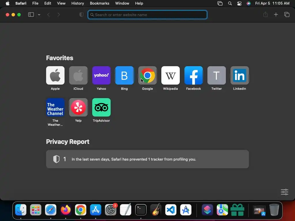Screen dimensions: 295x221
Task: Open Maps from the Dock
Action: point(222,210)
